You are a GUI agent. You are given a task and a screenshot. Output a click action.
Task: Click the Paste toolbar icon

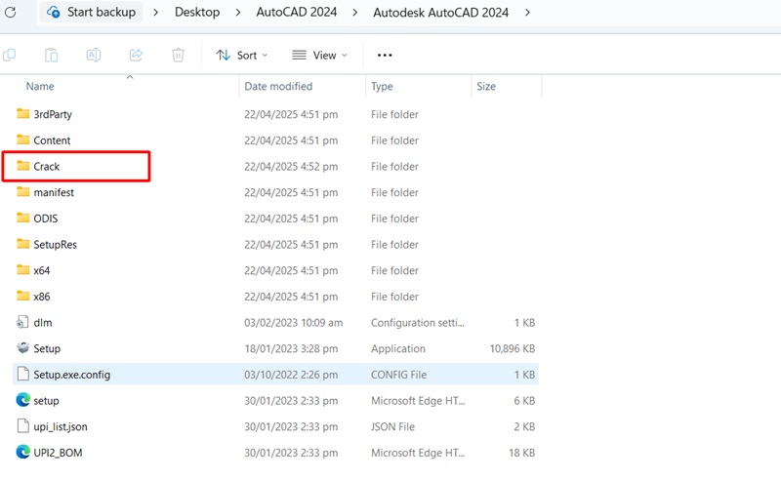pyautogui.click(x=52, y=55)
